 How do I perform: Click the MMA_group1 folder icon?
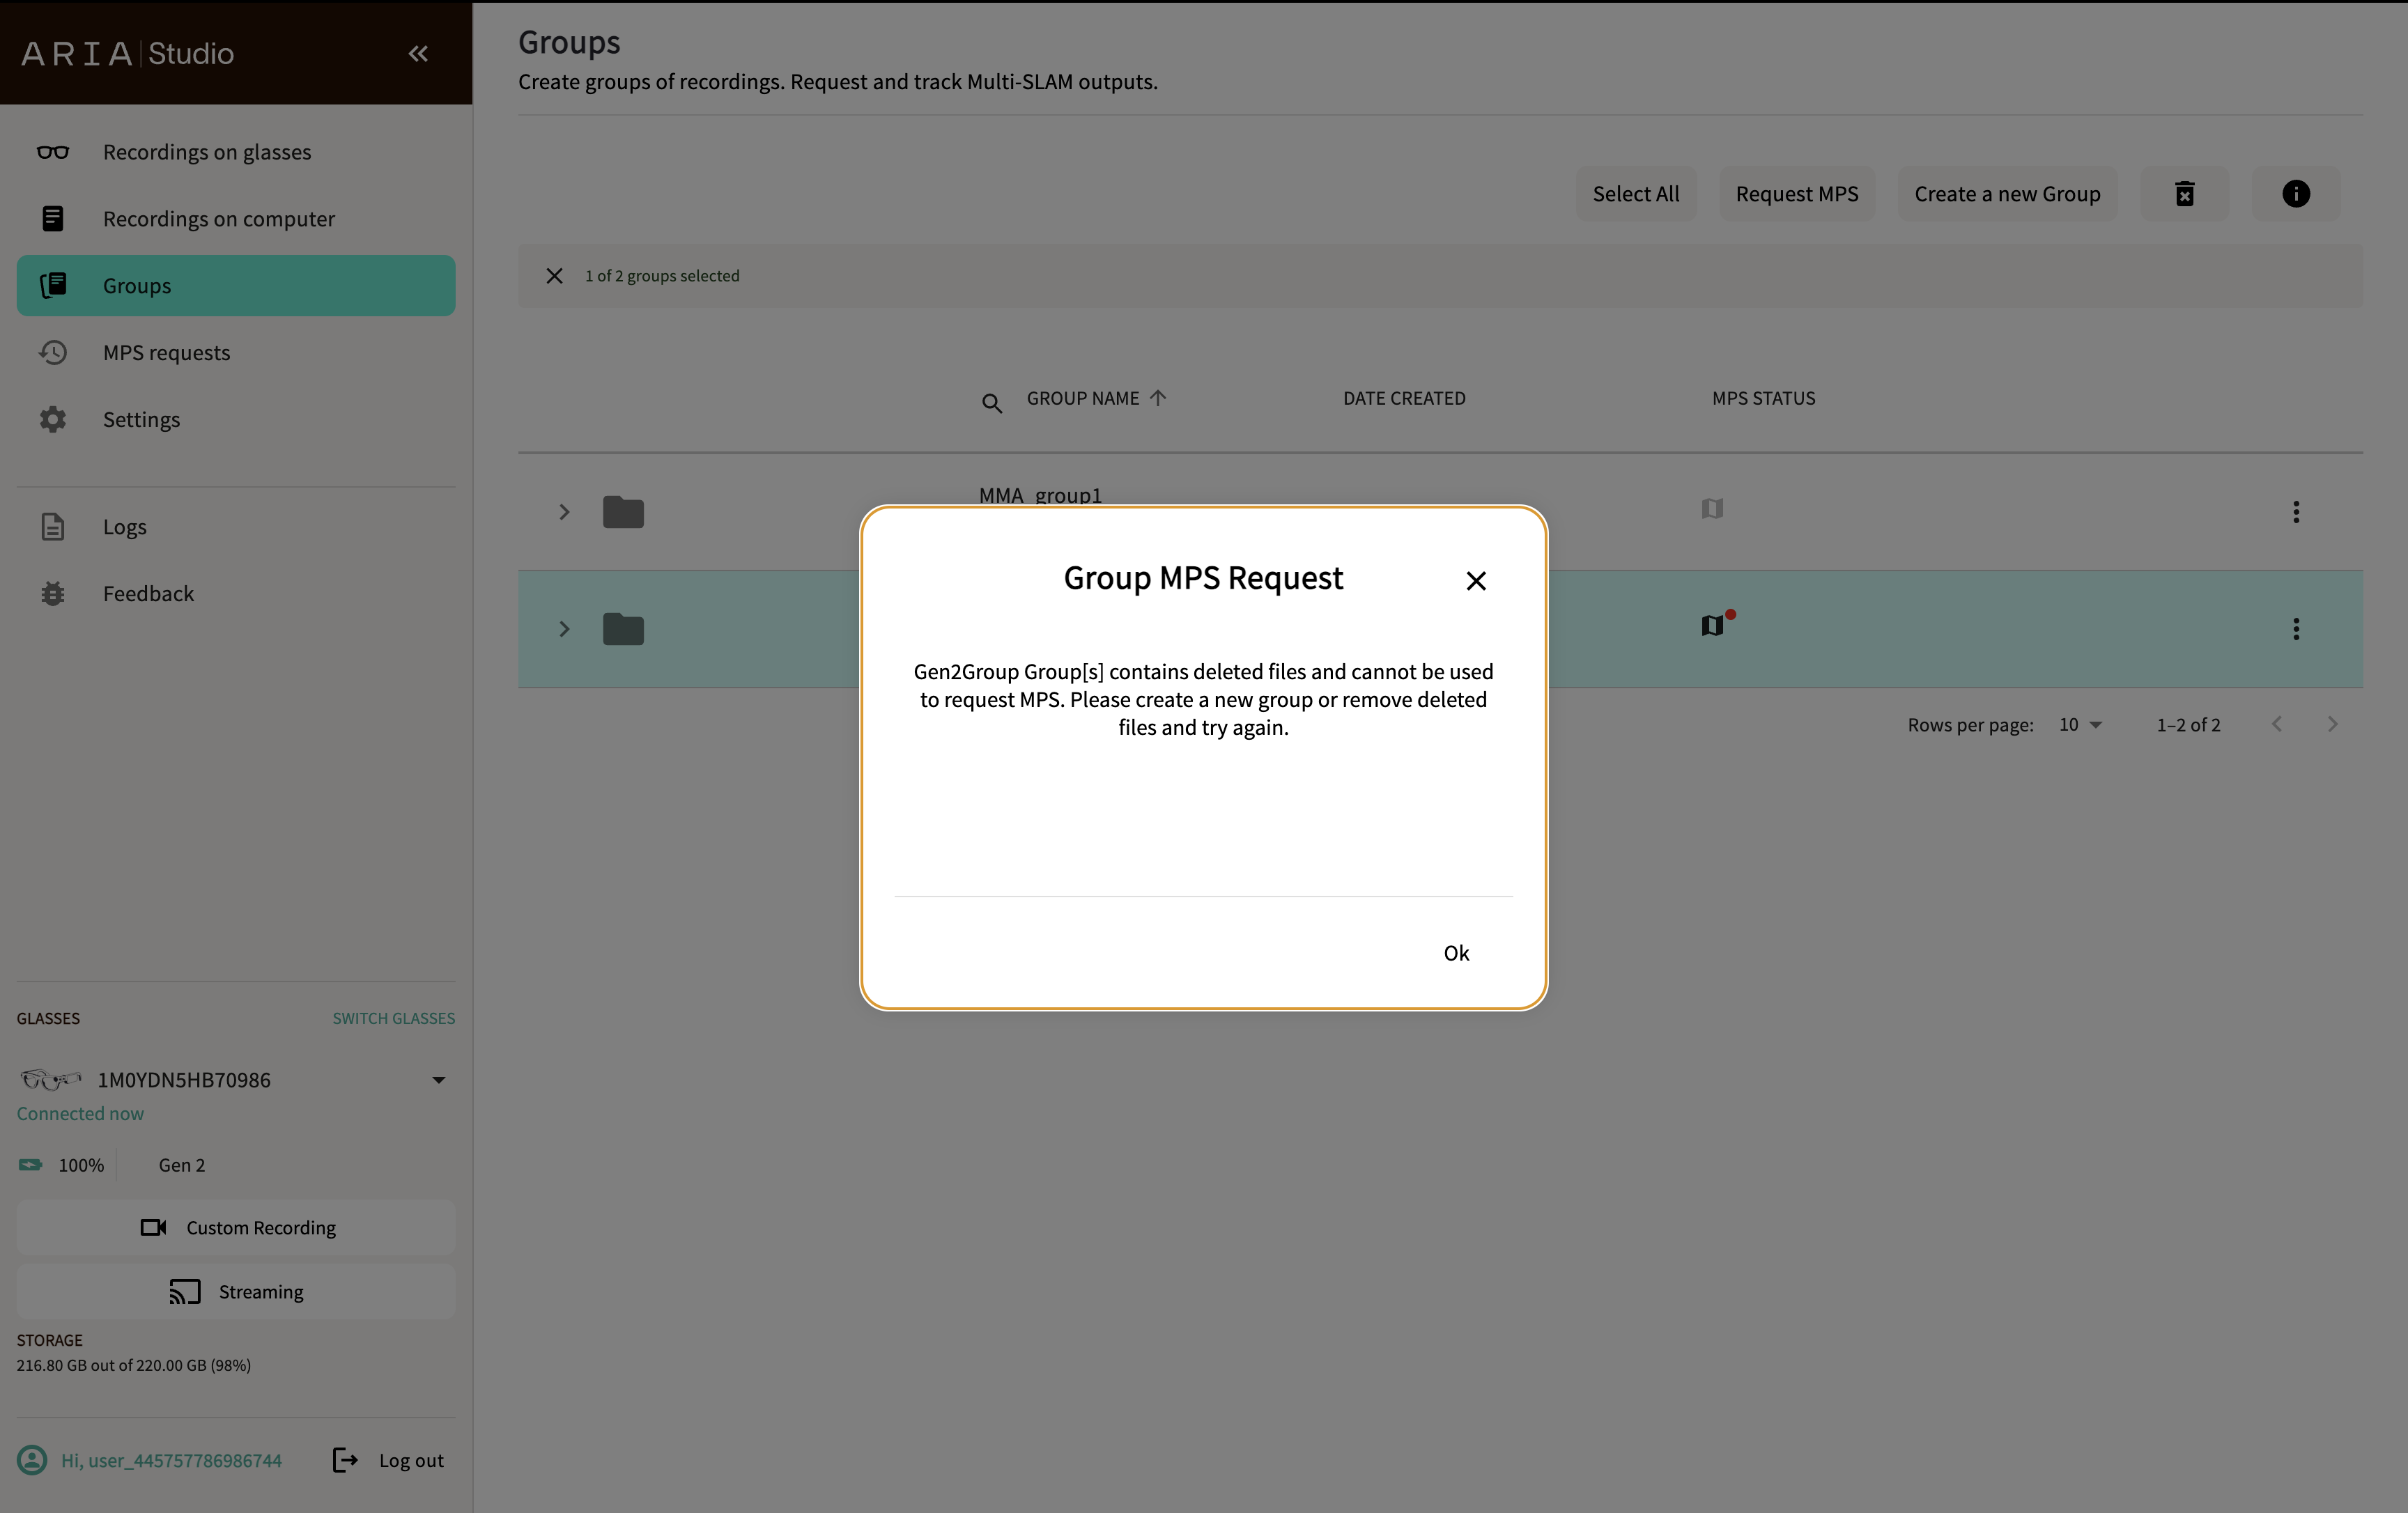(x=623, y=512)
